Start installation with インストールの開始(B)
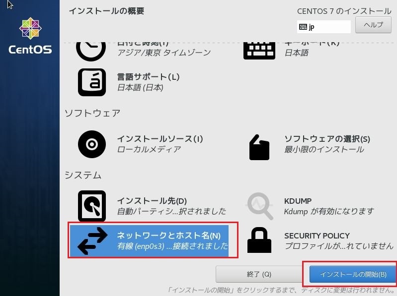 tap(353, 274)
